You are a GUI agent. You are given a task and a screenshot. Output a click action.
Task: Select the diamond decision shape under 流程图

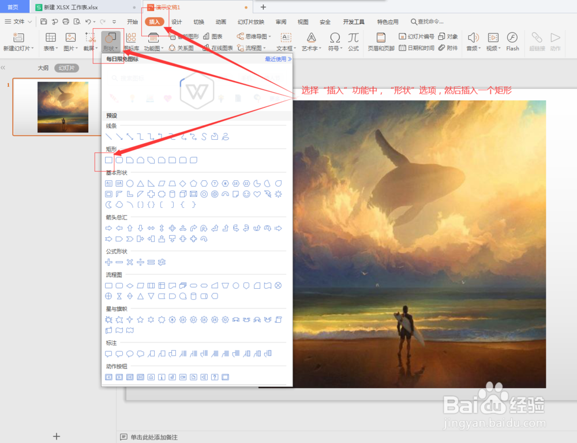coord(130,285)
